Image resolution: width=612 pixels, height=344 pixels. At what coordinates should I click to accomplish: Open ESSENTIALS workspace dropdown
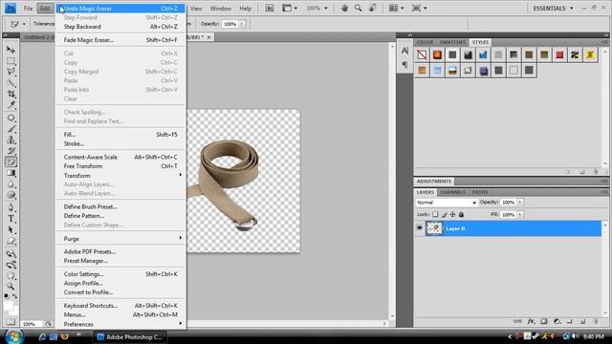[x=554, y=9]
